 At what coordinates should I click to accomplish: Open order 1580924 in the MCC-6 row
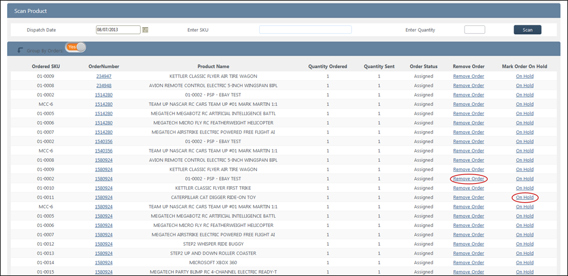[104, 207]
